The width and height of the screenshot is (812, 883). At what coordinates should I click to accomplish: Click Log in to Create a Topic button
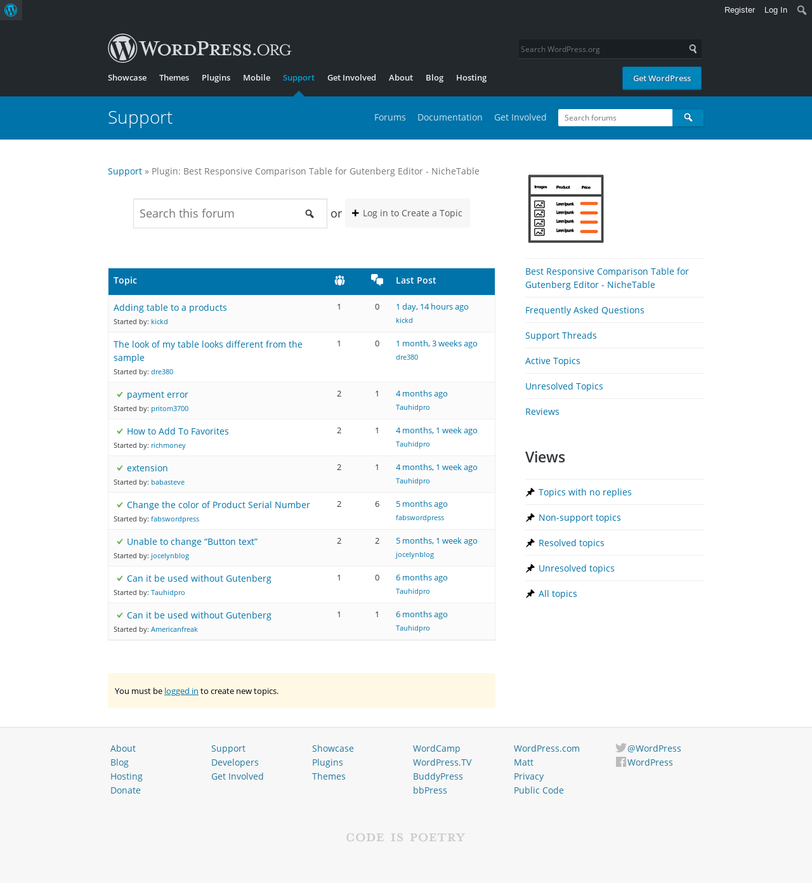pos(407,213)
